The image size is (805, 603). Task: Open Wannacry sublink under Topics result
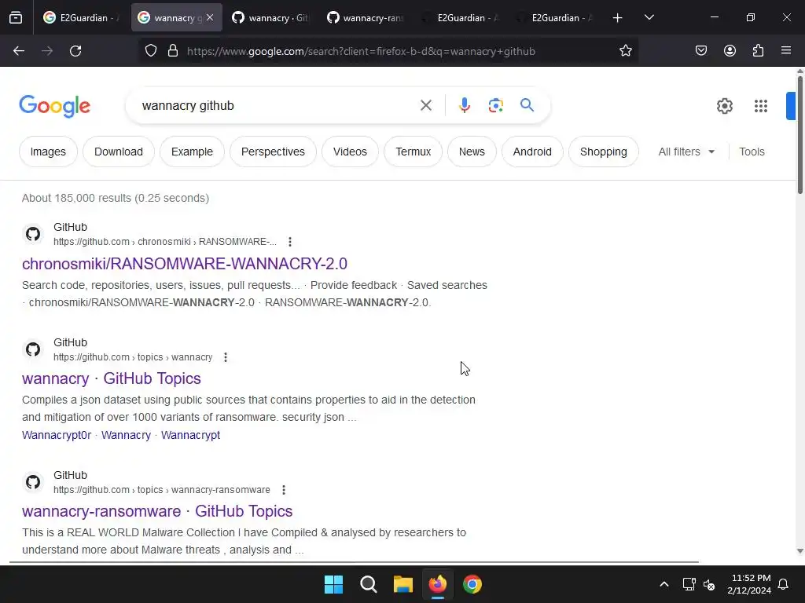pyautogui.click(x=127, y=435)
